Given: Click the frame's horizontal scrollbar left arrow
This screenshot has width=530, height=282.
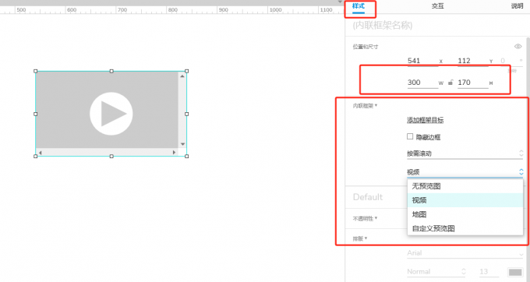Looking at the screenshot, I should pos(41,153).
